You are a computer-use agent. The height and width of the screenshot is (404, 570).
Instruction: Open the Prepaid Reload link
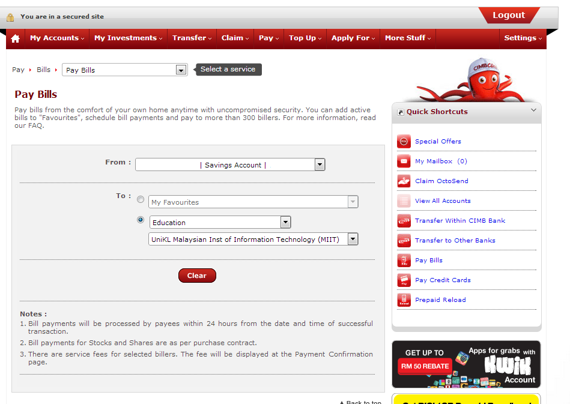coord(441,300)
